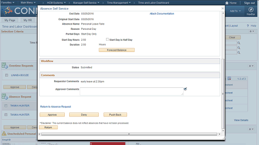Screen dimensions: 259x145
Task: Open the first TANIKA HUNTER absence link
Action: (20, 106)
